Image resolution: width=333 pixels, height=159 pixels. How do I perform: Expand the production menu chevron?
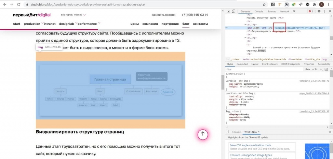point(43,23)
